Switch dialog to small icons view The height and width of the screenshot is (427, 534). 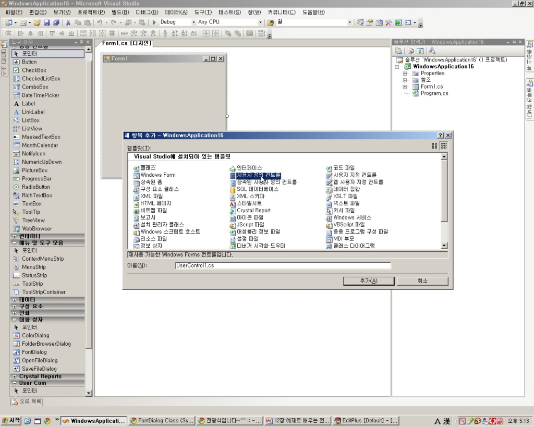click(444, 146)
